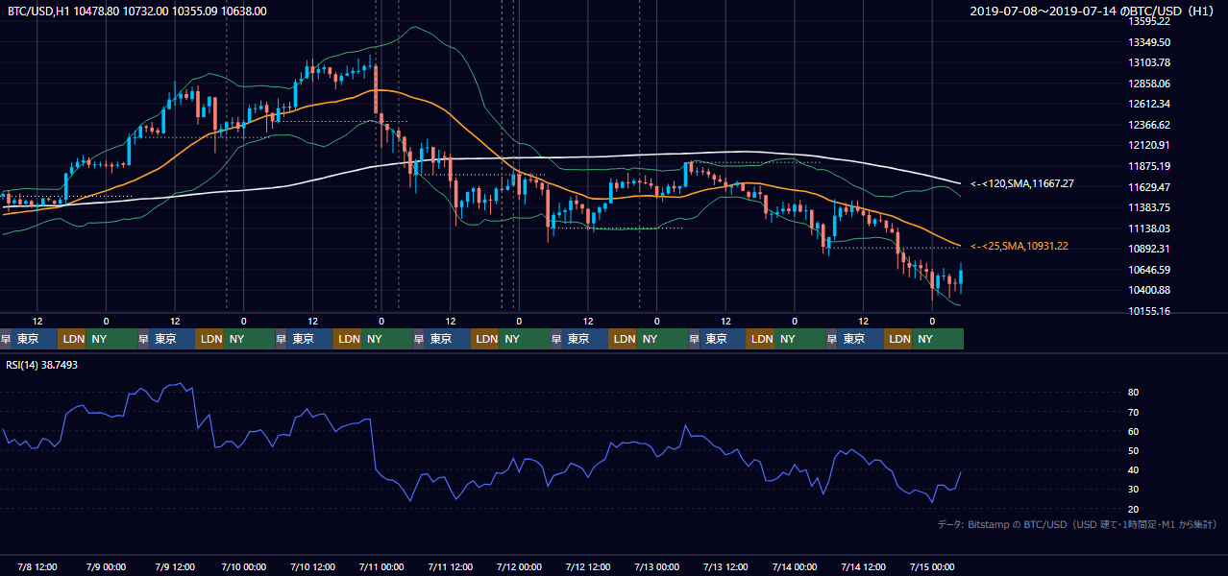Click price axis value 11138.03
1228x576 pixels.
[x=1149, y=228]
